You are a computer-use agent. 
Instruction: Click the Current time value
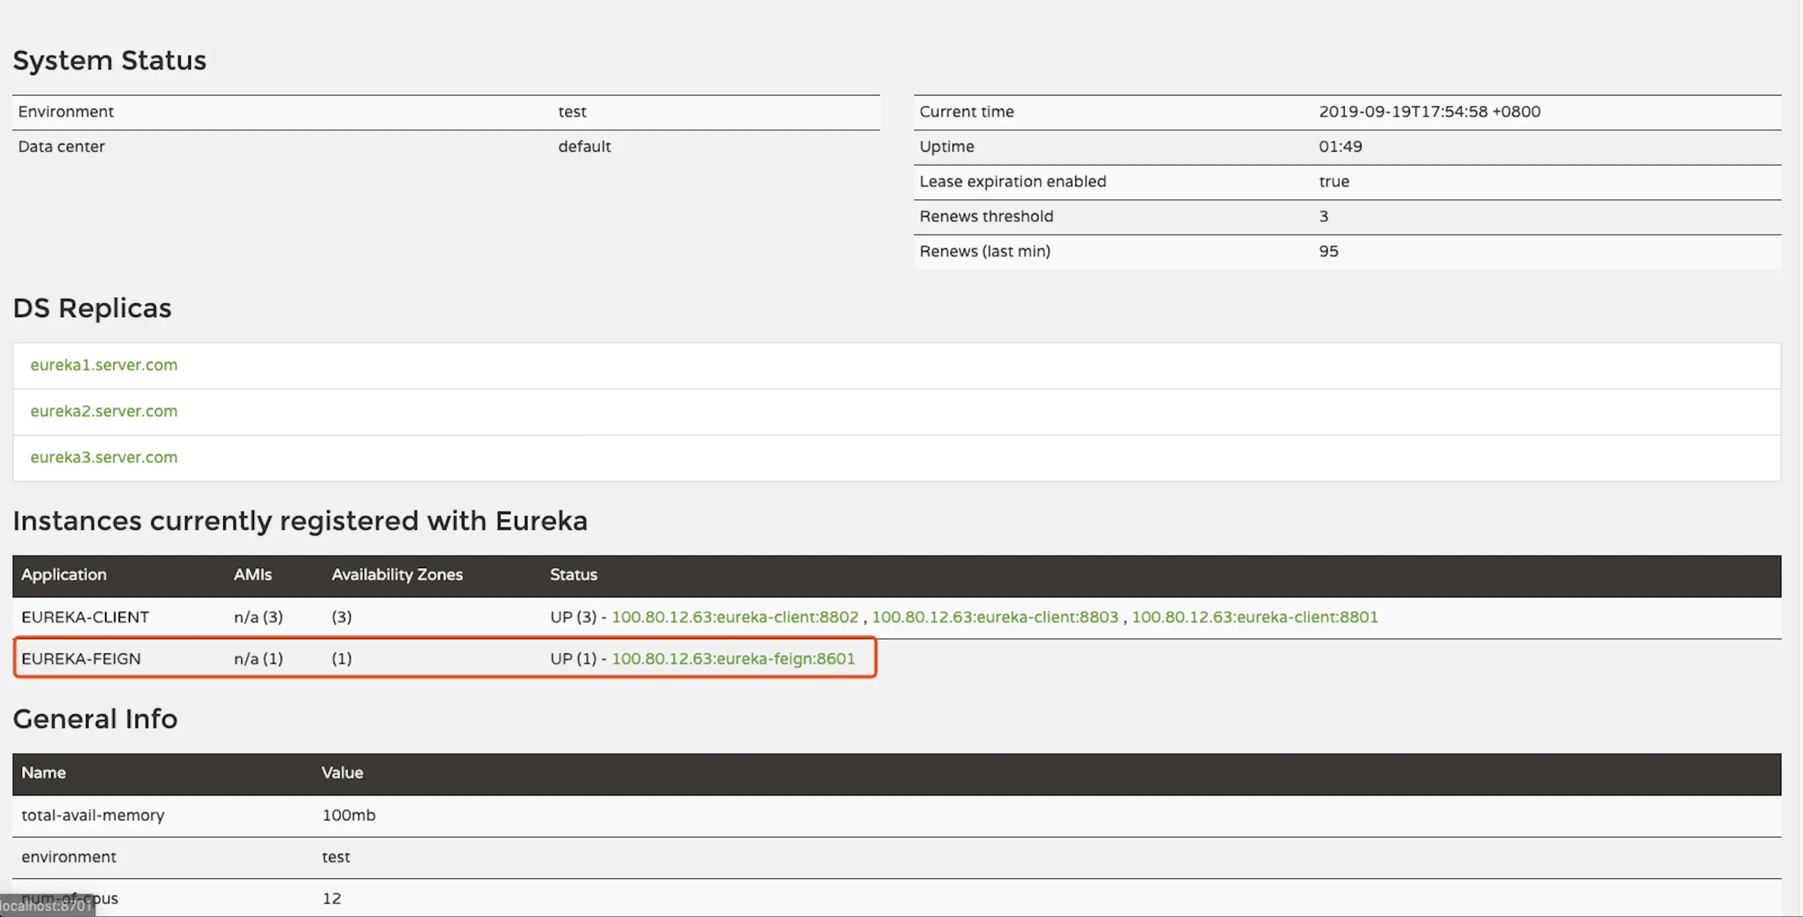[1429, 111]
